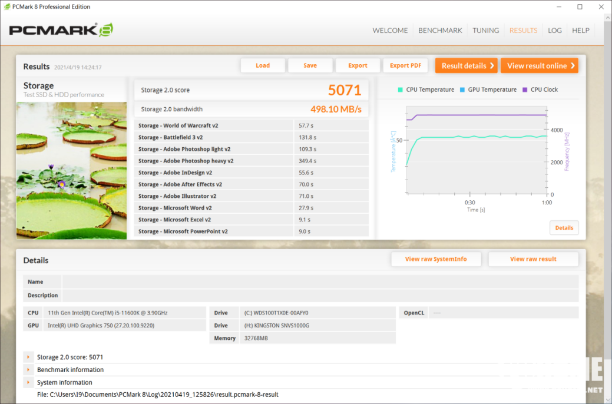
Task: Click the 349.4 s result value
Action: point(307,161)
